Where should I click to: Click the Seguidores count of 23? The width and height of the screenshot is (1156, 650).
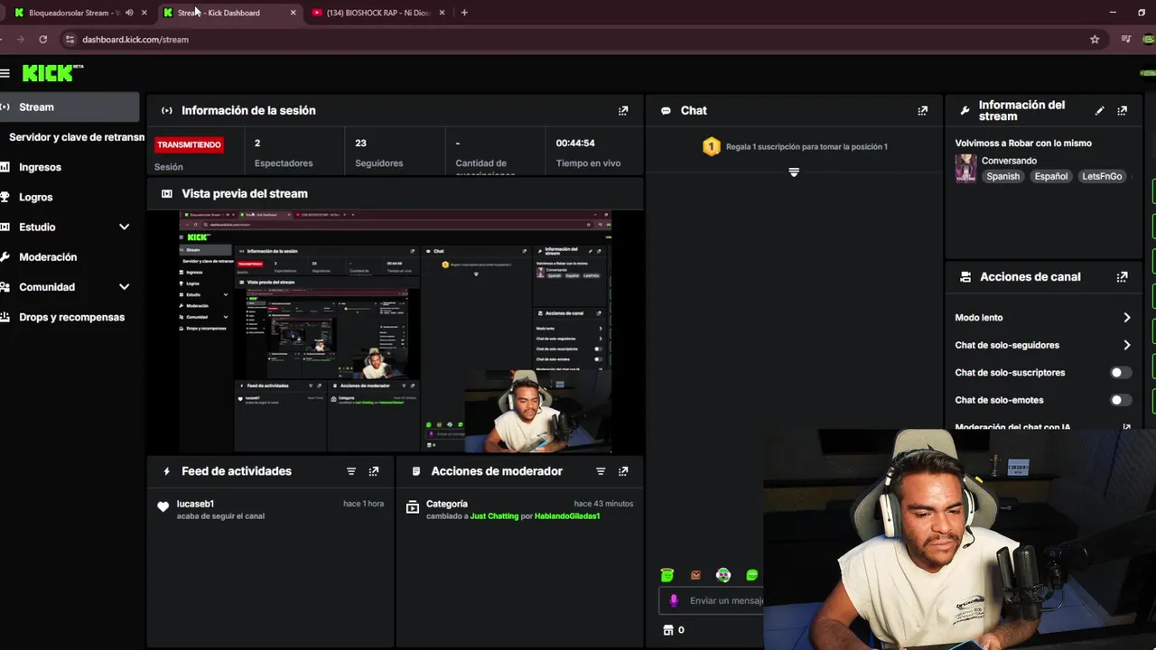360,143
